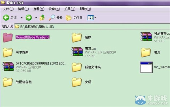
Task: Open the 文件(F) menu
Action: click(8, 9)
